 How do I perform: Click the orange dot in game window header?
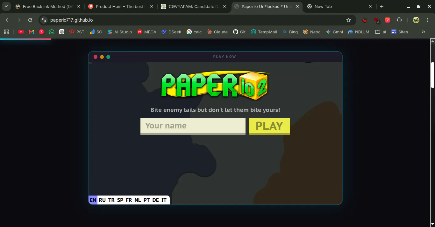coord(102,57)
